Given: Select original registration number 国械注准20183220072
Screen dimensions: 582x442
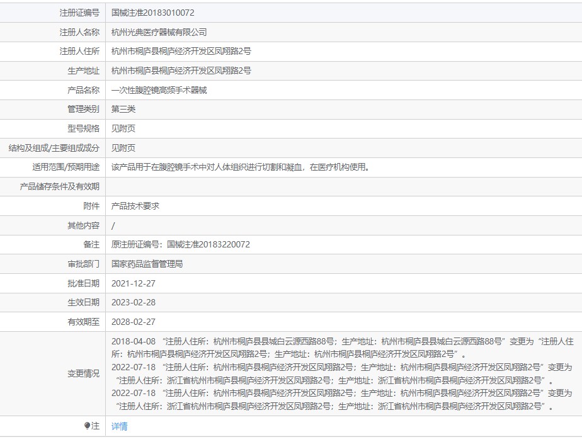Looking at the screenshot, I should pos(208,244).
